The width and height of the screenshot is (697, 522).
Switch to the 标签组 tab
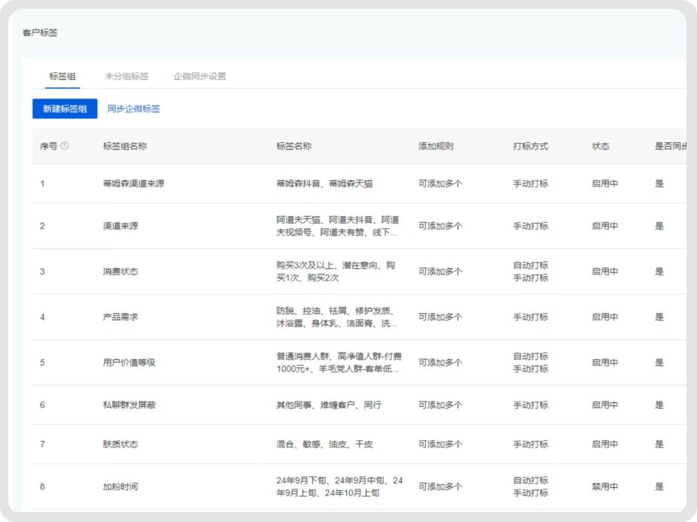(x=63, y=76)
